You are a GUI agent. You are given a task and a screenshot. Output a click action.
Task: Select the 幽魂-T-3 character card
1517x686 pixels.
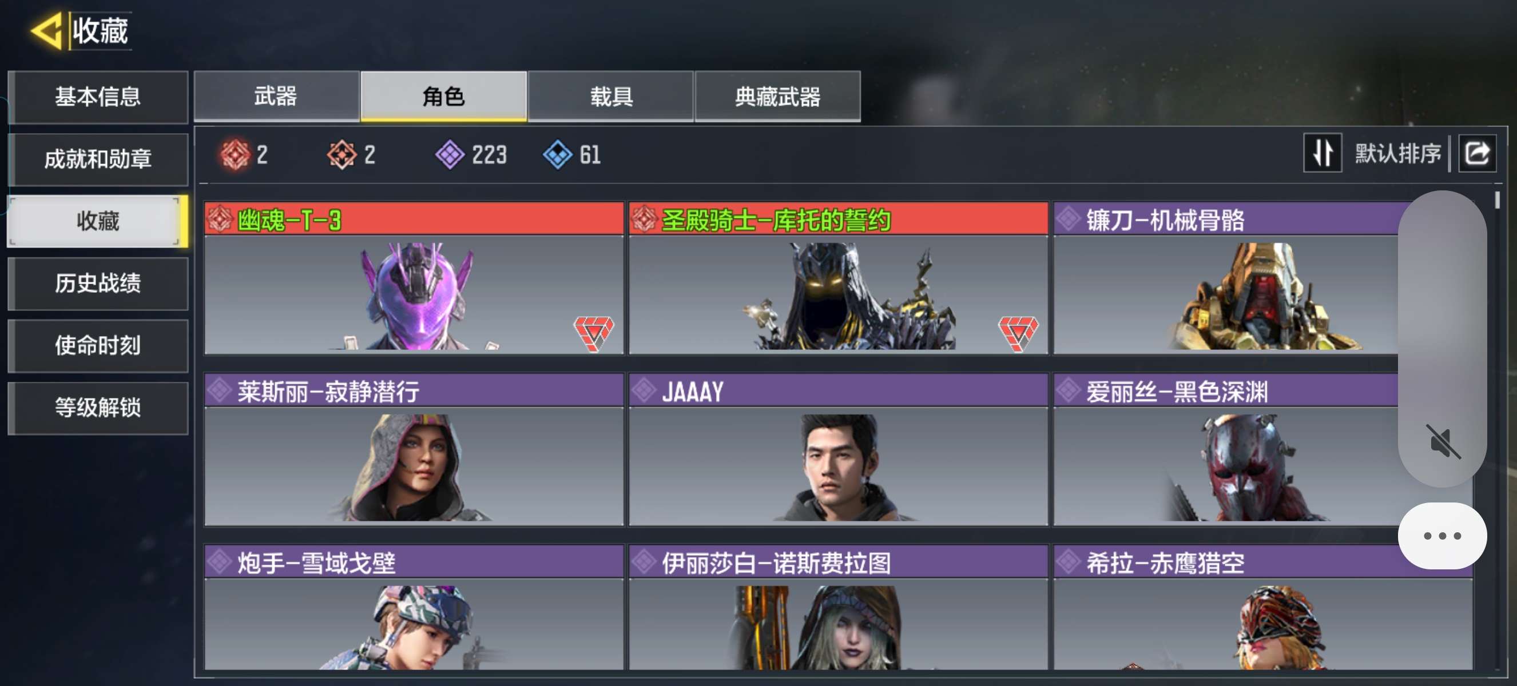pos(414,278)
